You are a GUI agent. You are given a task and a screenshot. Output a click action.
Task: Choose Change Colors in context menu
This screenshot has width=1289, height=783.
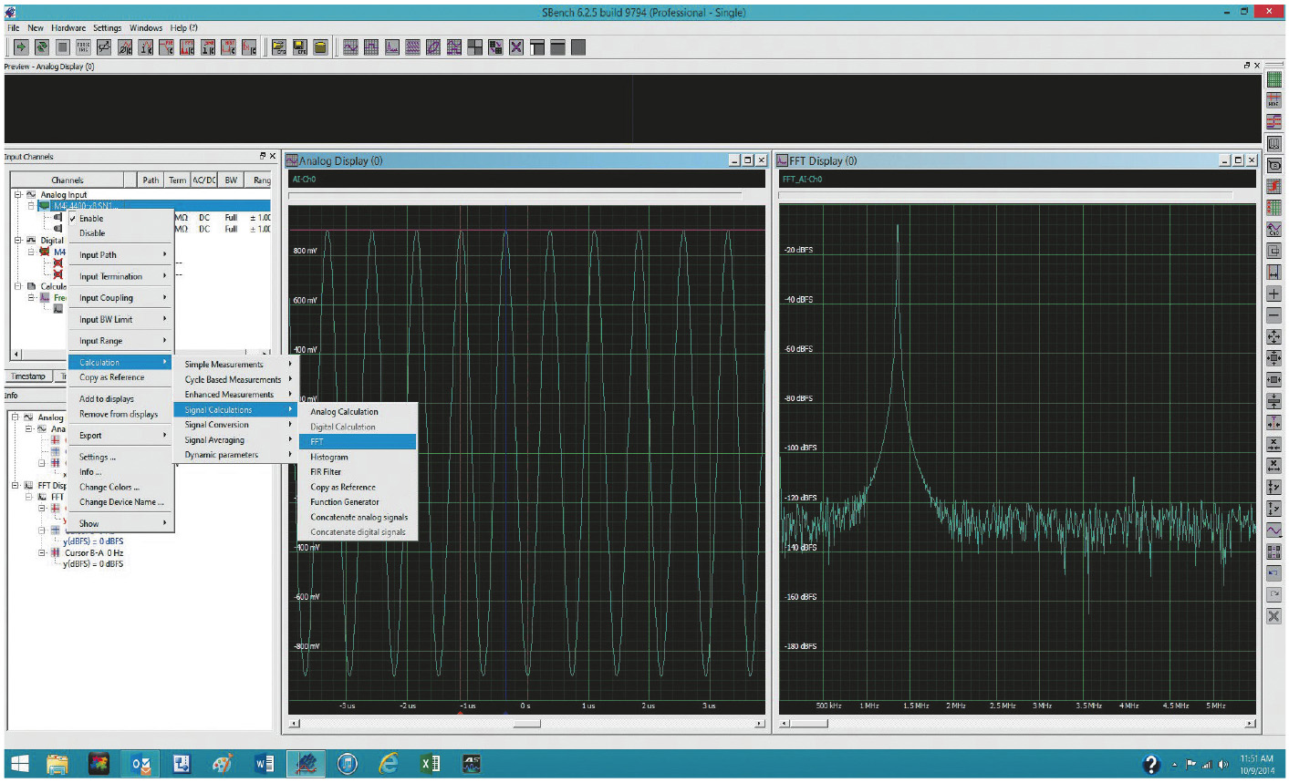tap(121, 488)
